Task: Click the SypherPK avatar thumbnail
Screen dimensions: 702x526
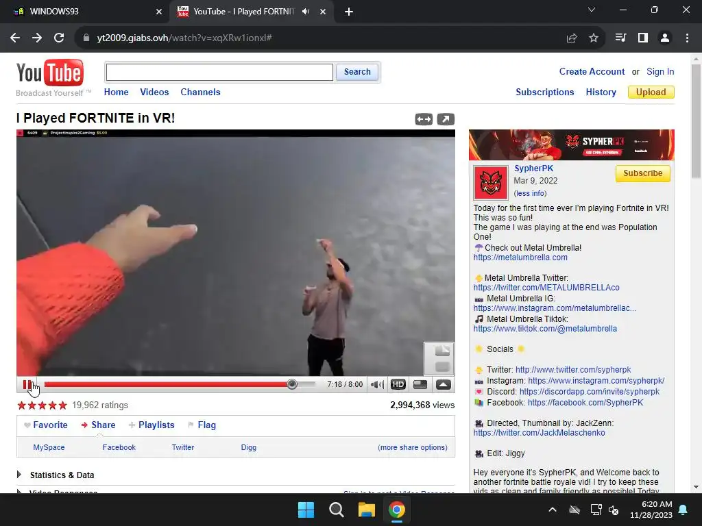Action: point(491,183)
